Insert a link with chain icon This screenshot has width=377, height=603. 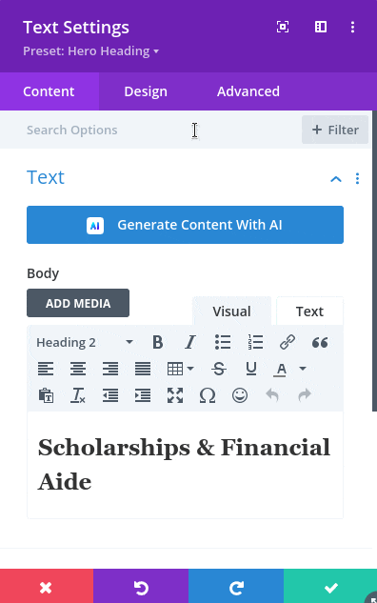click(288, 342)
